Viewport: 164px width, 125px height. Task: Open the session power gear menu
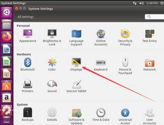click(x=162, y=3)
